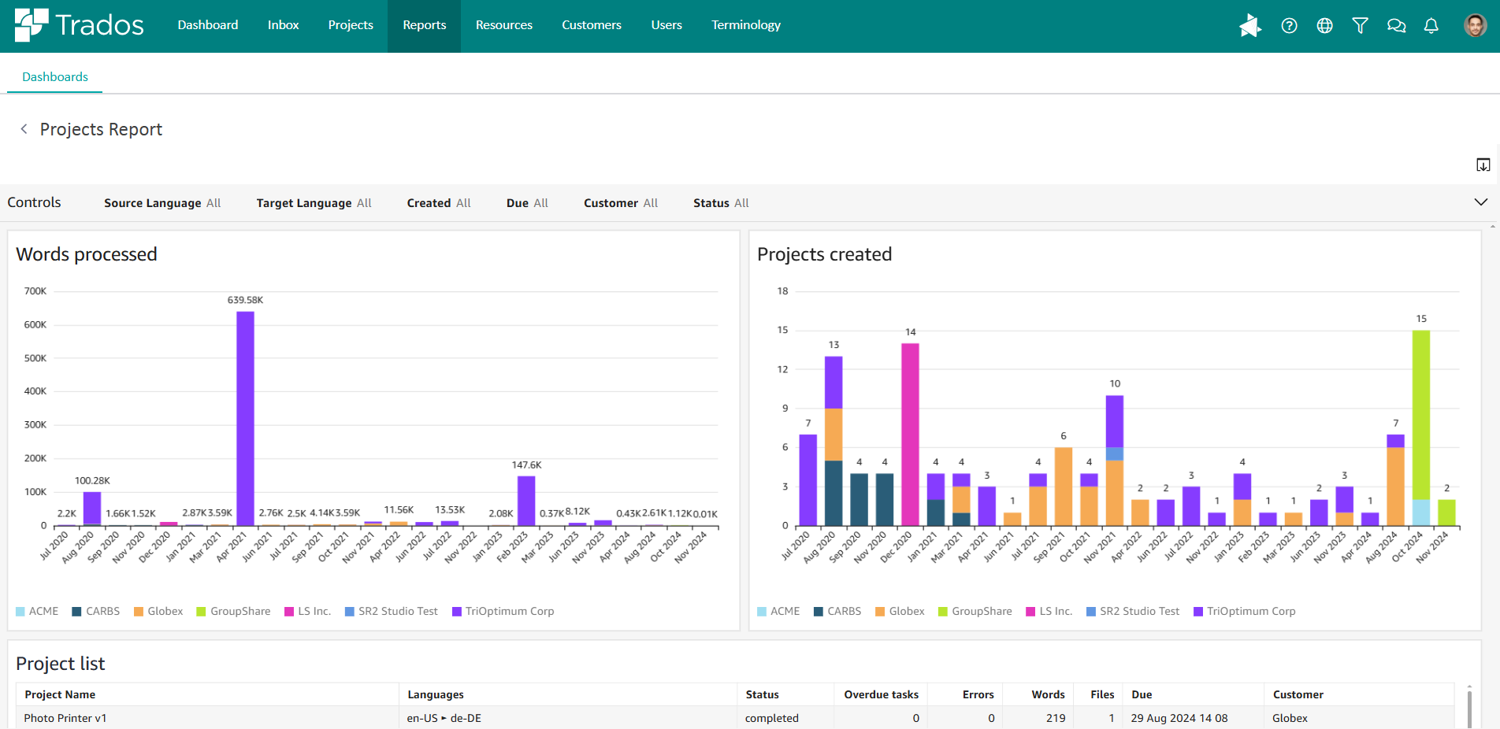Click the green 15-project bar for Oct 2024
The height and width of the screenshot is (729, 1500).
[x=1421, y=416]
